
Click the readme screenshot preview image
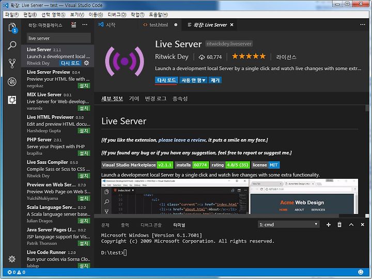point(229,196)
